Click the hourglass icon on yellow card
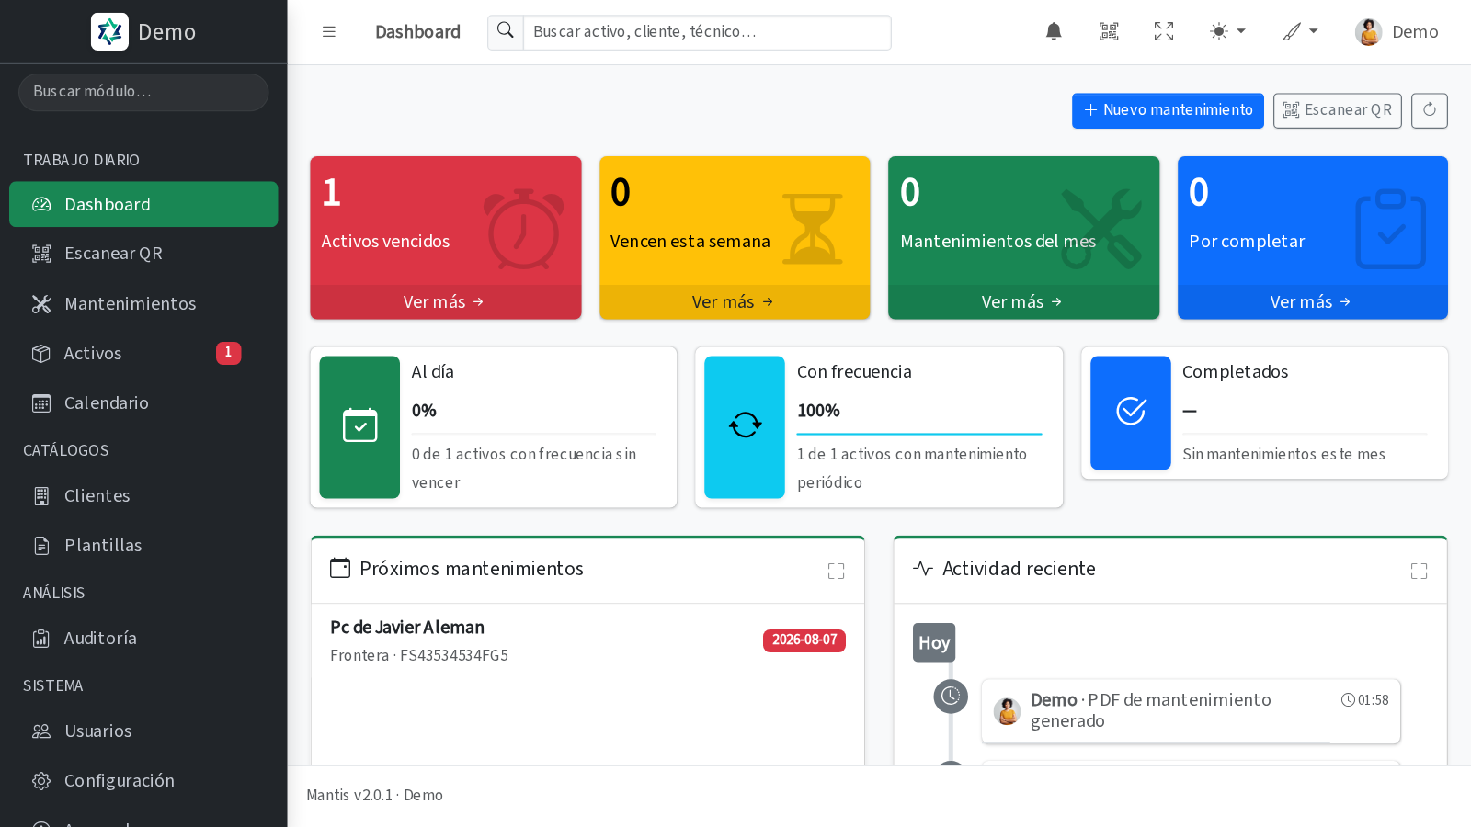The height and width of the screenshot is (827, 1471). (x=813, y=229)
